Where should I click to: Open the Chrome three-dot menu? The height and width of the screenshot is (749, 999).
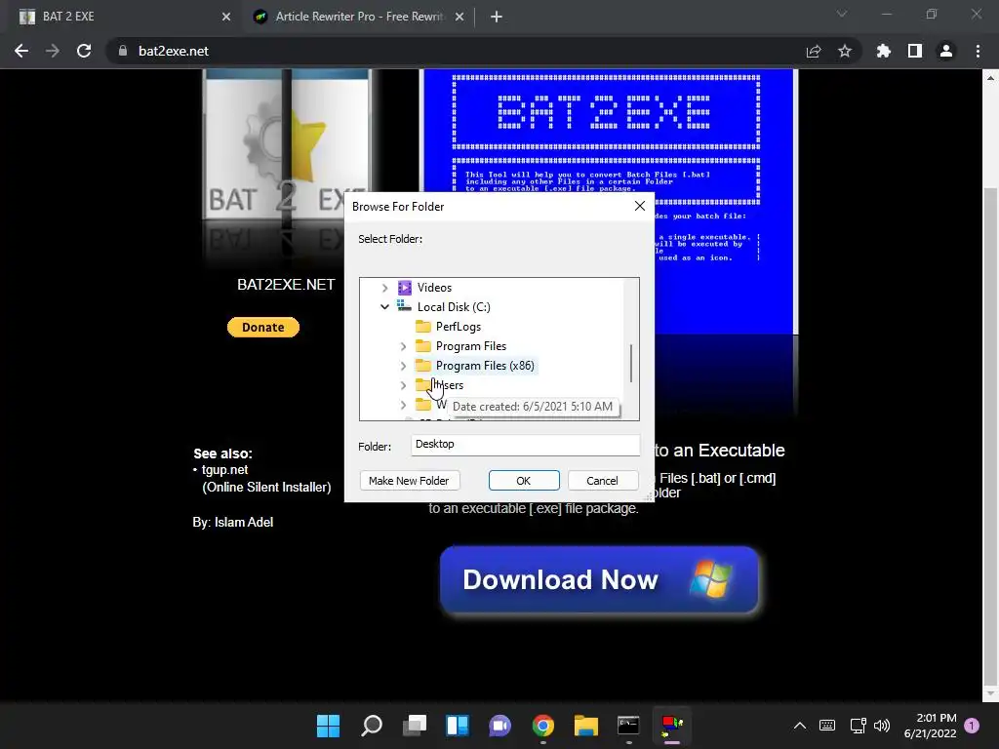click(x=978, y=51)
